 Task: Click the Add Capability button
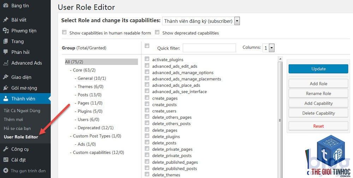[x=318, y=103]
